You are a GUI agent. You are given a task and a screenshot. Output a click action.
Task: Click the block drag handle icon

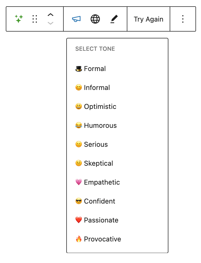[x=34, y=19]
